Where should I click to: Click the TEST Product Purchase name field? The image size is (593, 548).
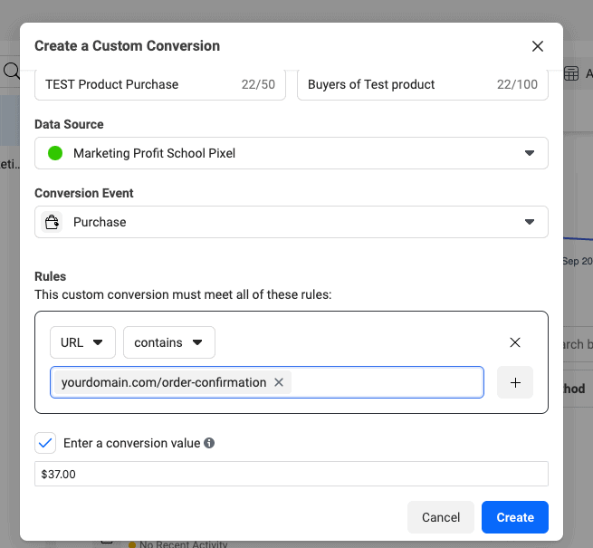coord(136,84)
